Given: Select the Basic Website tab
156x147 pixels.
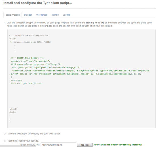Looking at the screenshot, I should (12, 15).
